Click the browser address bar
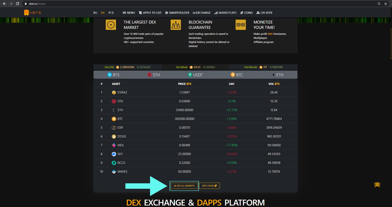Viewport: 392px width, 207px height. point(196,4)
